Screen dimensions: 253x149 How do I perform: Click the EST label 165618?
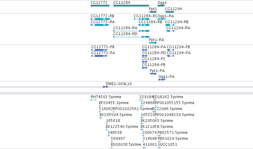(x=113, y=121)
